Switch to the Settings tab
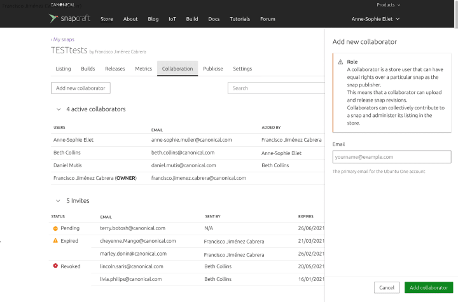This screenshot has height=302, width=458. (x=242, y=69)
